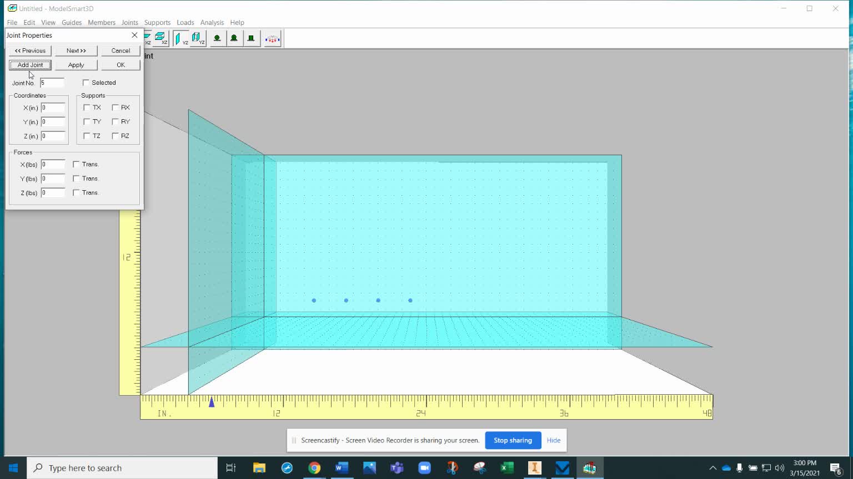The height and width of the screenshot is (479, 853).
Task: Click the Joint No. field
Action: pyautogui.click(x=52, y=83)
